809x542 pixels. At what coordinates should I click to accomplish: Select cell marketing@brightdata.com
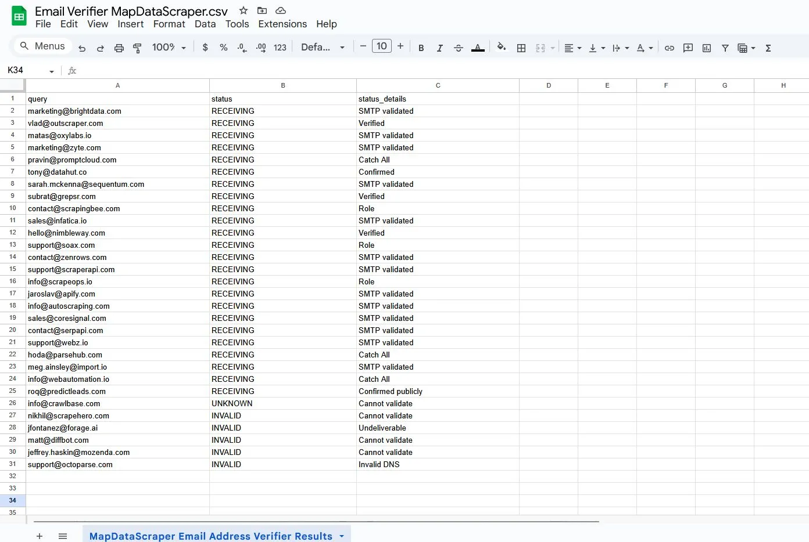coord(117,111)
